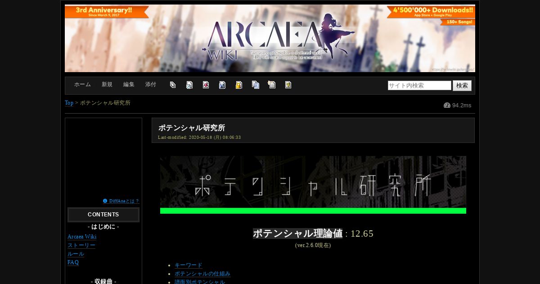
Task: Click the question mark help icon
Action: coord(288,85)
